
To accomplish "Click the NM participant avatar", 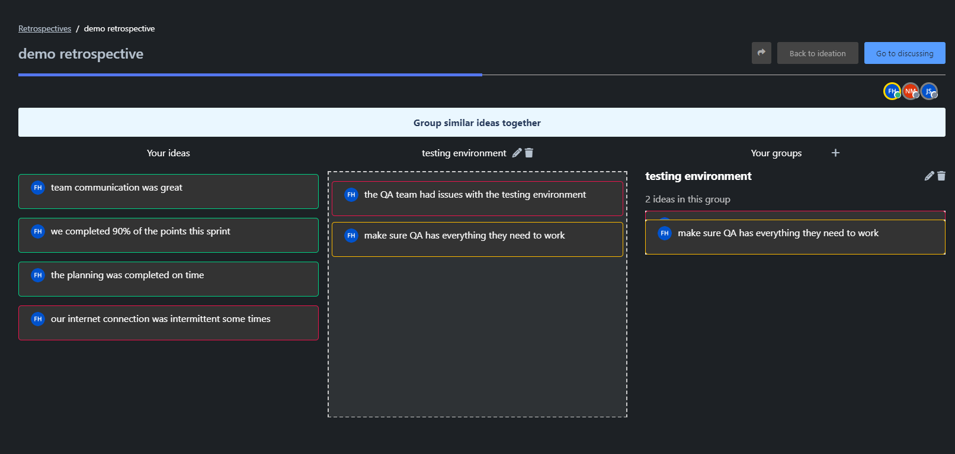I will coord(910,91).
